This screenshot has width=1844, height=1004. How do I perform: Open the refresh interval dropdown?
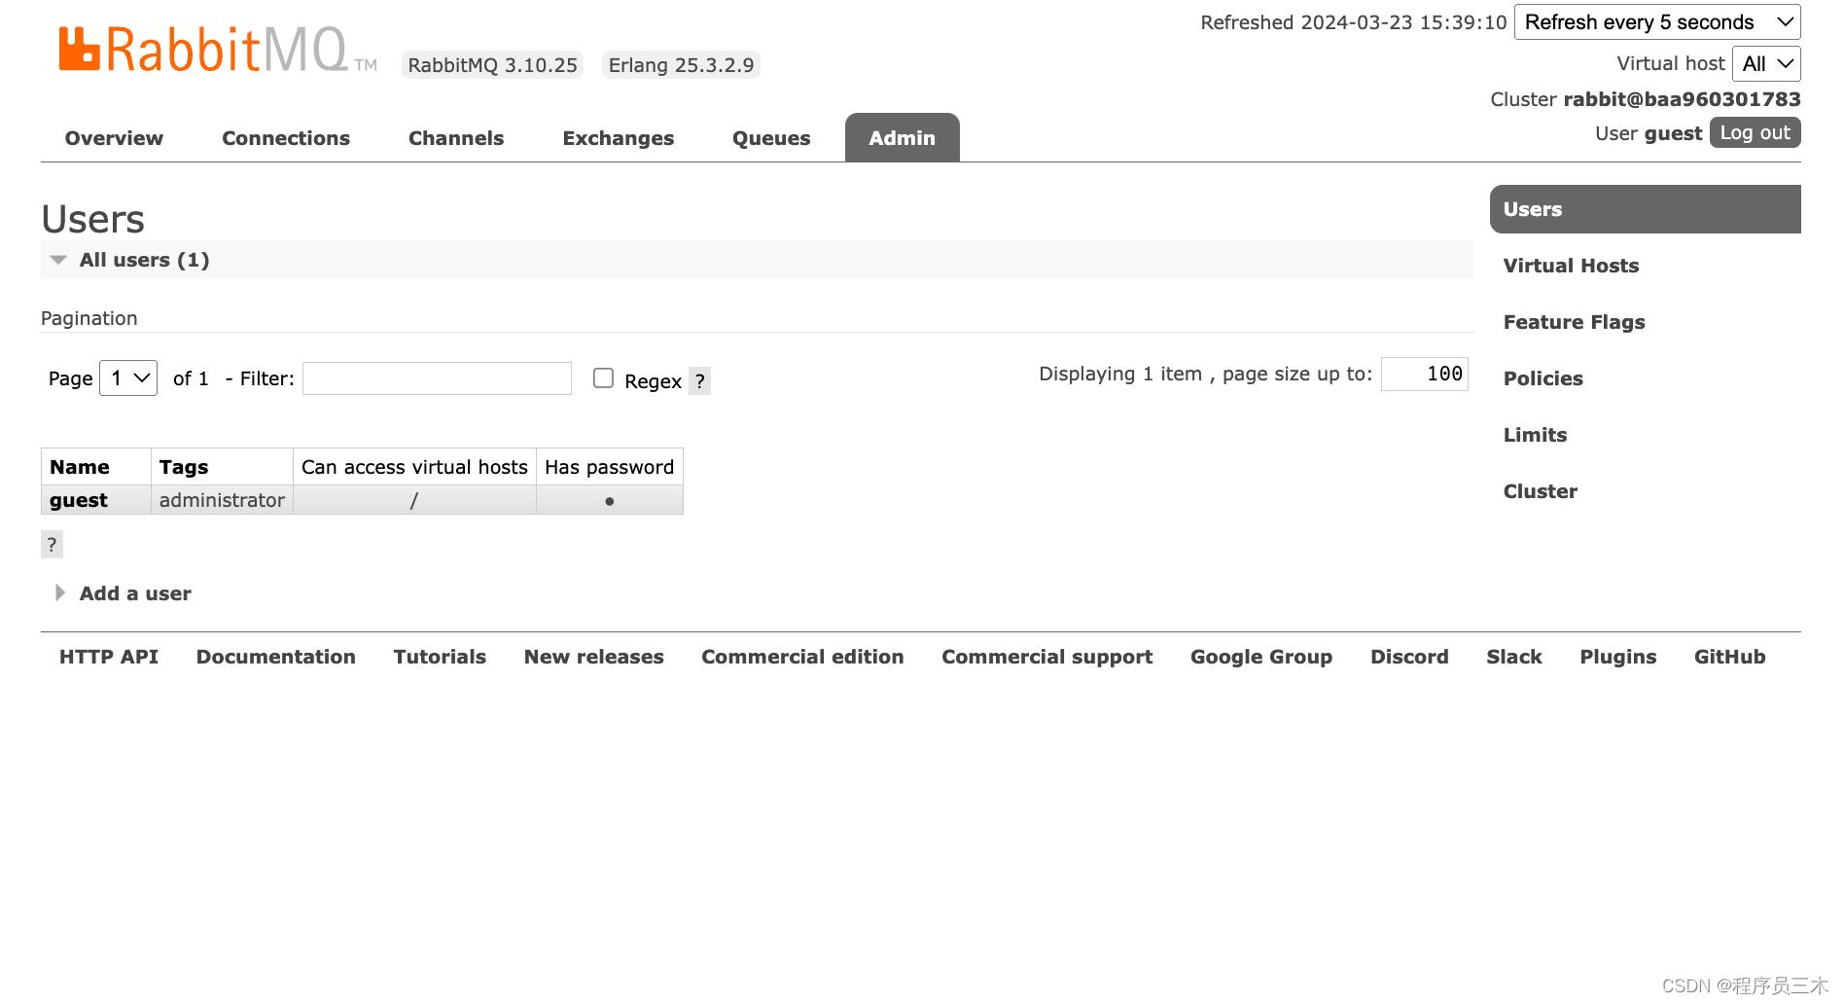pyautogui.click(x=1656, y=21)
